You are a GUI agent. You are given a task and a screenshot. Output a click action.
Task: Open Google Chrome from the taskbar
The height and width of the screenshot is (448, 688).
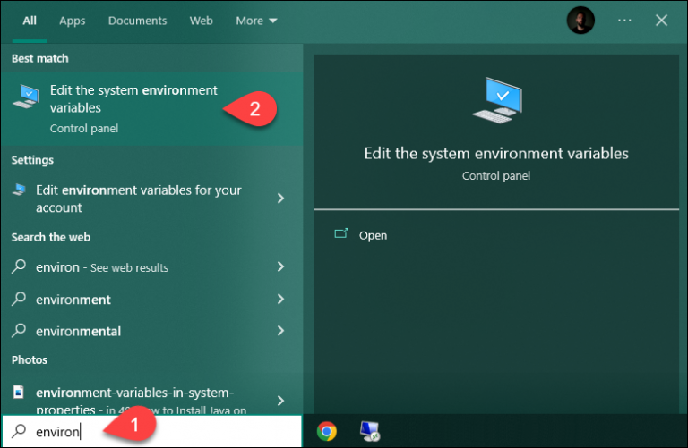point(326,431)
